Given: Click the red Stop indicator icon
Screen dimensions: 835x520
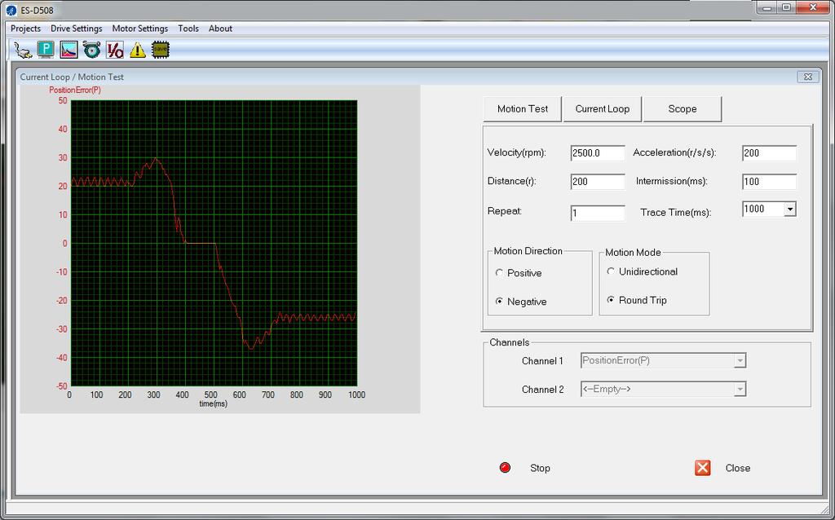Looking at the screenshot, I should (505, 468).
